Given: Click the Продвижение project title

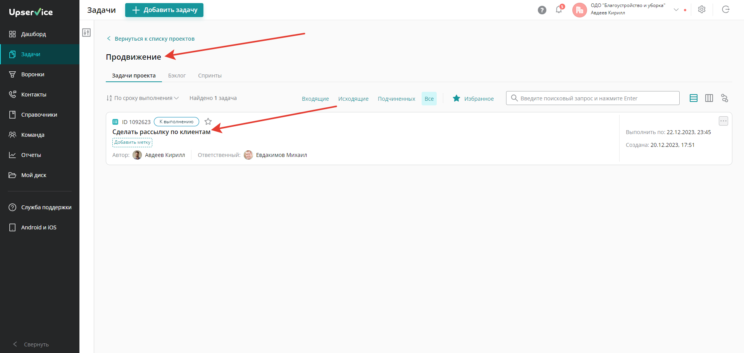Looking at the screenshot, I should [133, 57].
